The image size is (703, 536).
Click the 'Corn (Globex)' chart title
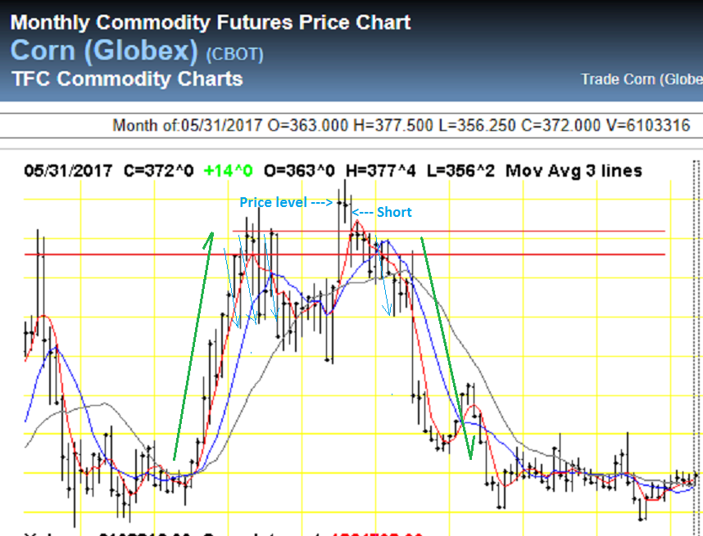coord(104,51)
